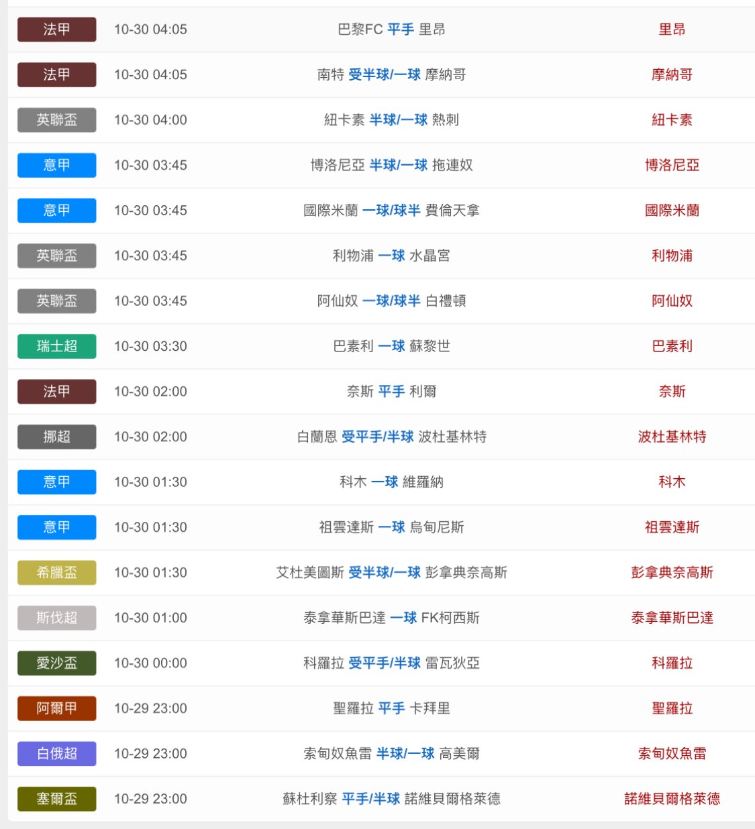Viewport: 755px width, 829px height.
Task: Select the 祖雲達斯 一球 烏甸尼斯 match
Action: point(391,527)
